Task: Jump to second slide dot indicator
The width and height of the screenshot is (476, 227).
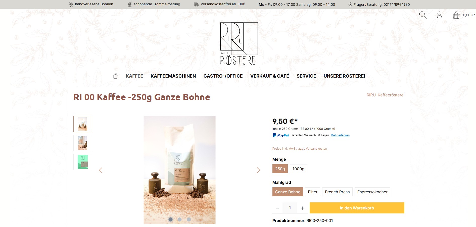Action: click(x=179, y=219)
